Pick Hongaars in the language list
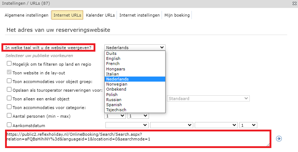This screenshot has width=298, height=152. (135, 69)
